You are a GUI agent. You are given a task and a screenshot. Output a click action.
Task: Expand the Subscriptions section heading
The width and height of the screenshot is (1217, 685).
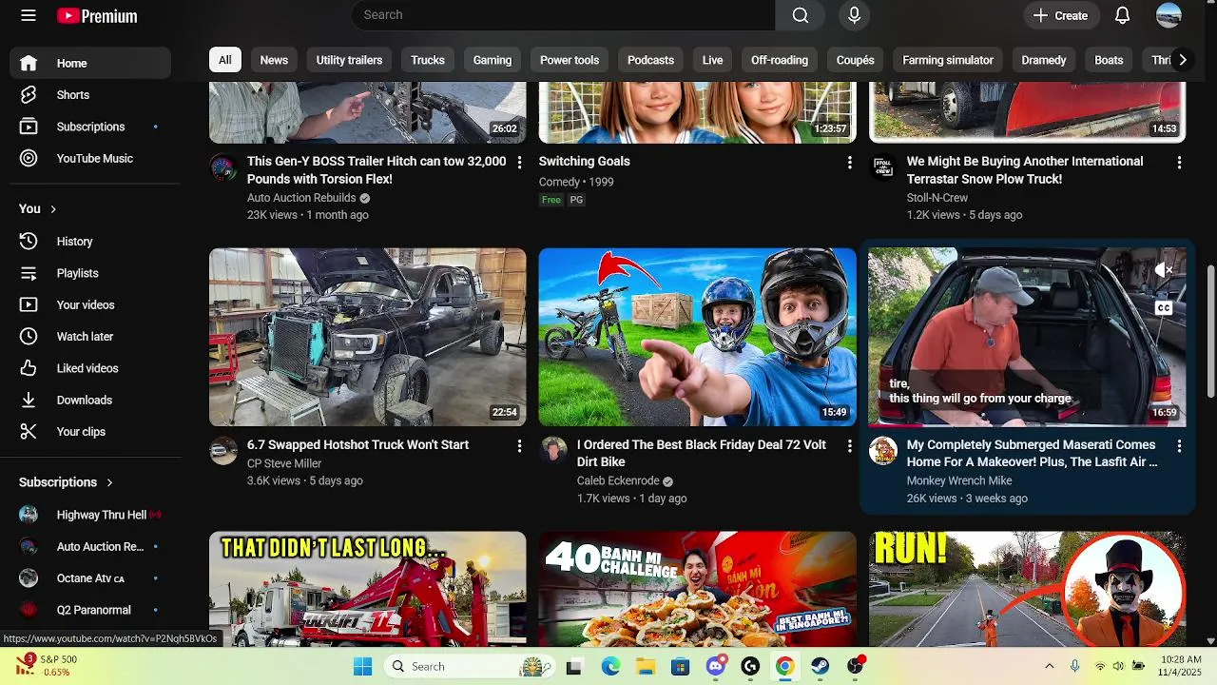click(x=67, y=482)
